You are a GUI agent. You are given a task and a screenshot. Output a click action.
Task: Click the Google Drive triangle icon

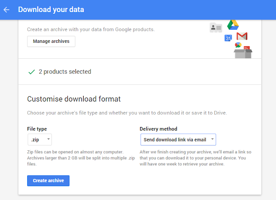[x=233, y=25]
